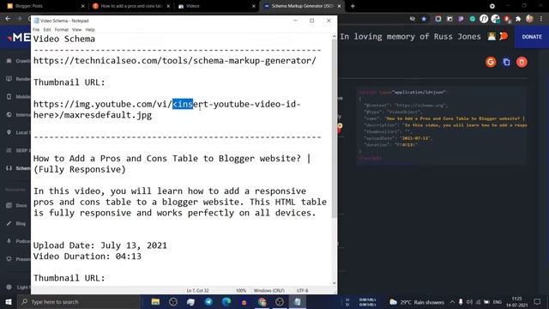Open the Windows notification center
549x309 pixels.
pyautogui.click(x=538, y=302)
